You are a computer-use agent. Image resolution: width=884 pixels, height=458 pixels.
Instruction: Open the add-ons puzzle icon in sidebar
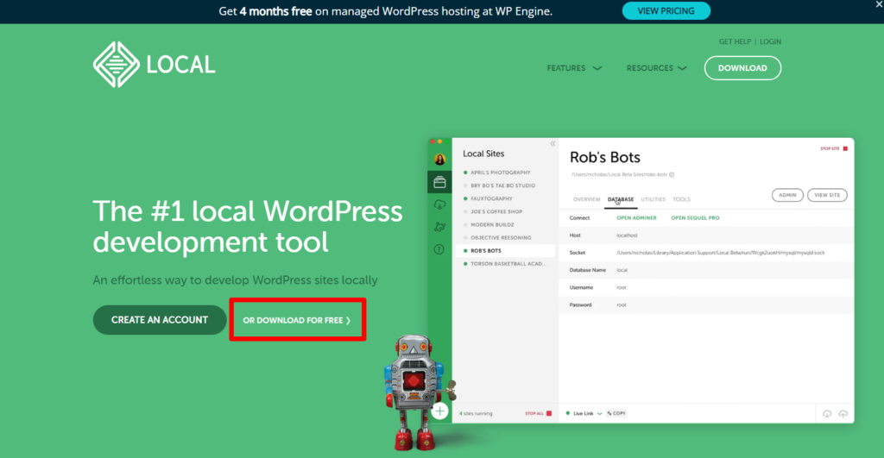coord(439,227)
